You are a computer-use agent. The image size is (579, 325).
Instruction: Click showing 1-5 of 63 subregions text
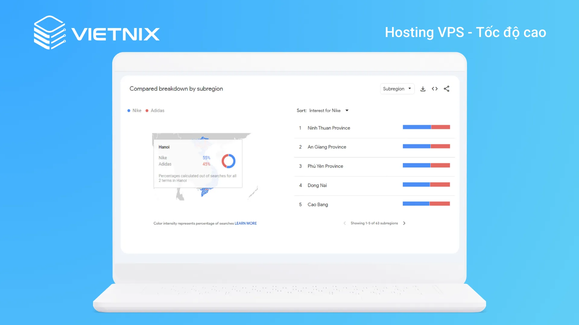coord(374,223)
